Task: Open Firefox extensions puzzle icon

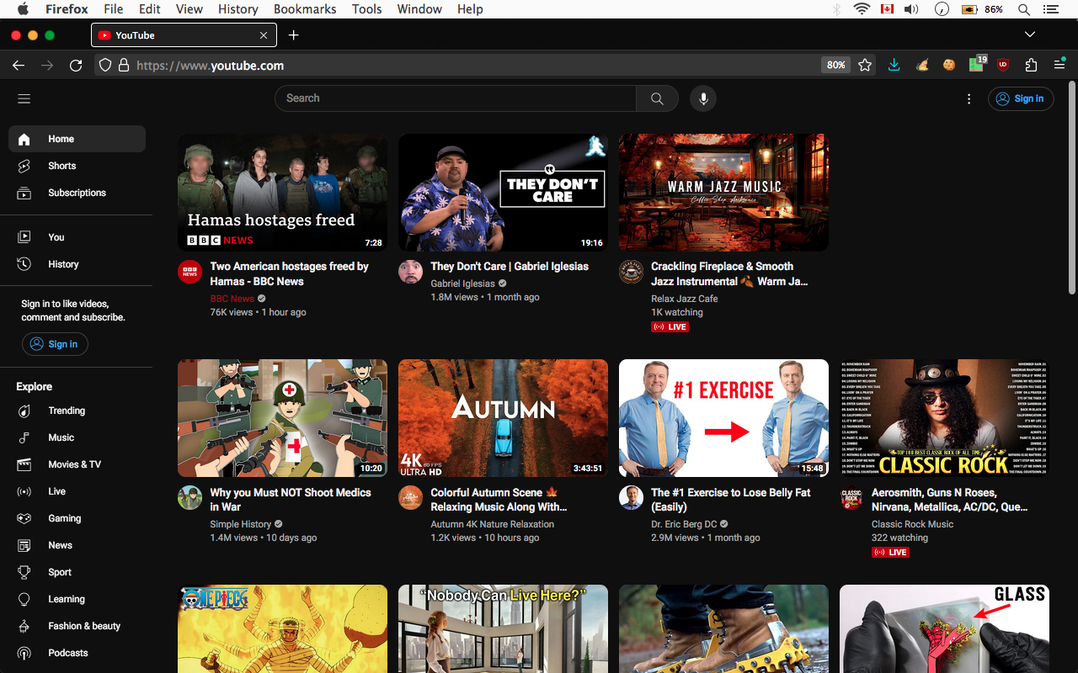Action: [x=1031, y=65]
